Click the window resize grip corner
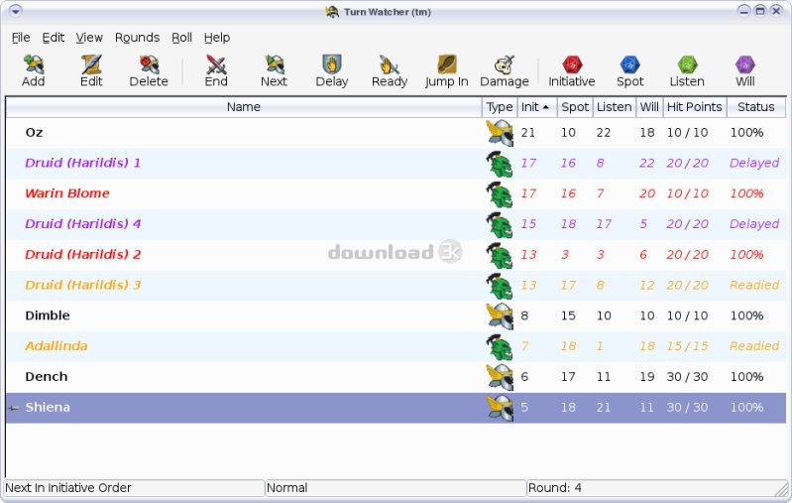792x503 pixels. tap(780, 488)
